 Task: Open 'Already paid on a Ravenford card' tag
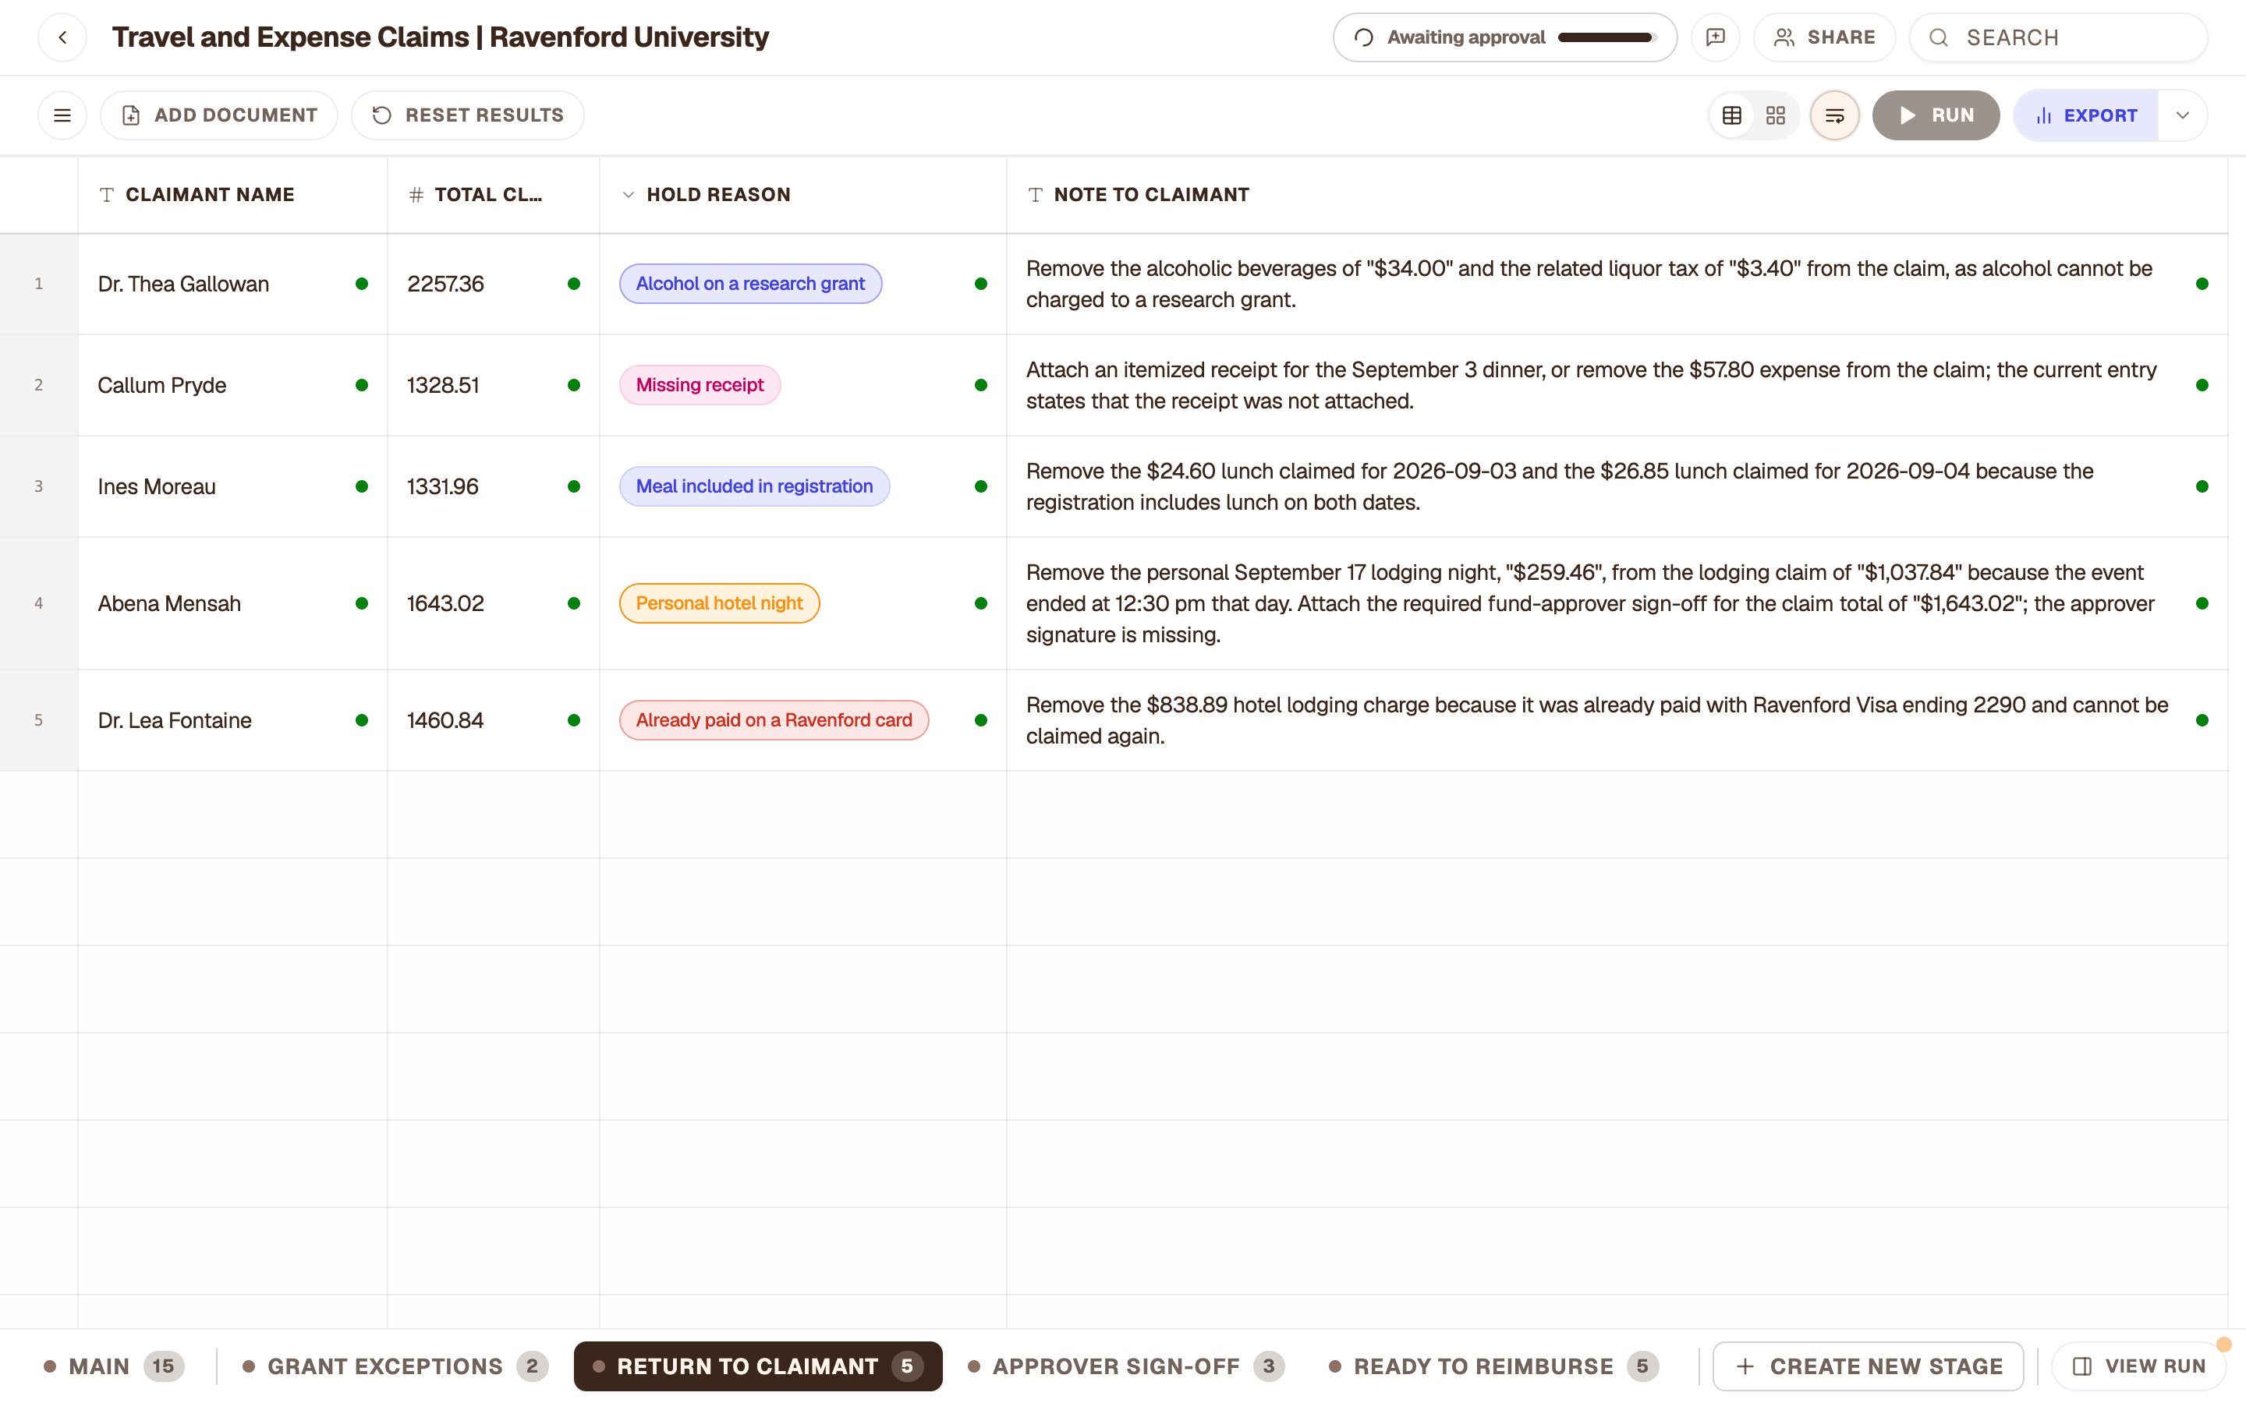tap(774, 720)
